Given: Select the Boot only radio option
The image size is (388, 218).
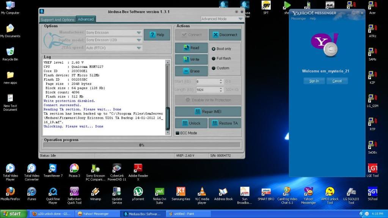Looking at the screenshot, I should coord(213,49).
